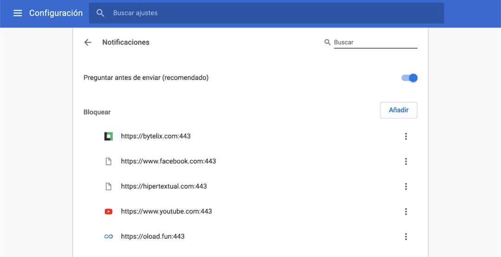
Task: Open more actions for www.facebook.com
Action: tap(406, 161)
